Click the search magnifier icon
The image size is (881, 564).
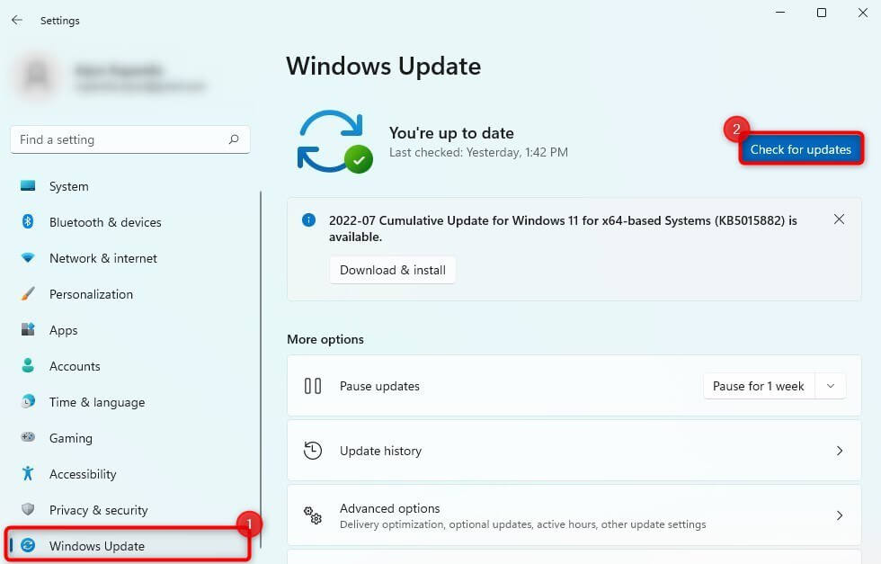pyautogui.click(x=234, y=139)
